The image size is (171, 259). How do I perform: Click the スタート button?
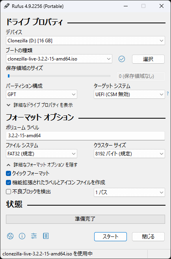[x=110, y=237]
